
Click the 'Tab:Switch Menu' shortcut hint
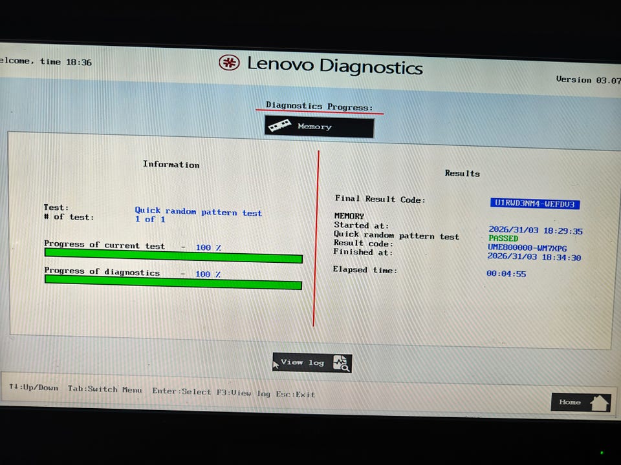(105, 389)
